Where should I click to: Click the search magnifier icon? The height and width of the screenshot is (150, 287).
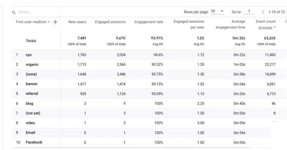14,12
